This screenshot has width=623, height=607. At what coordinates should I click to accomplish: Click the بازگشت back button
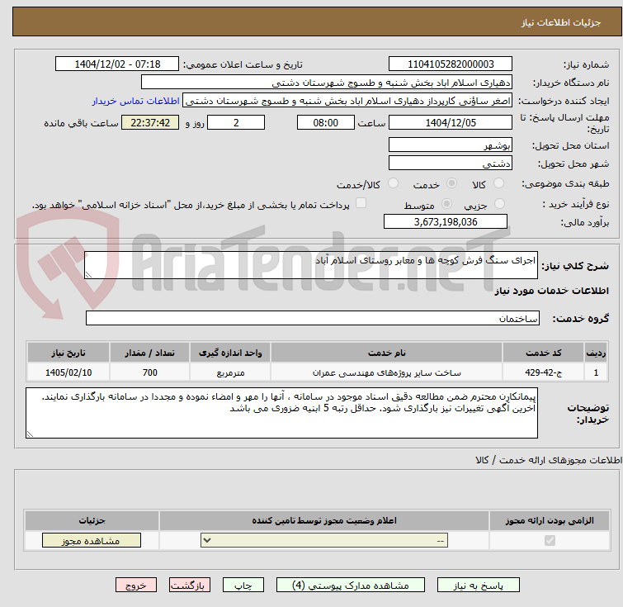[x=189, y=586]
